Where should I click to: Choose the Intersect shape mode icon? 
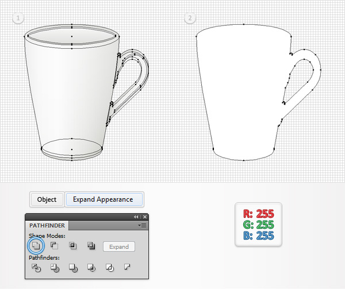pyautogui.click(x=73, y=245)
